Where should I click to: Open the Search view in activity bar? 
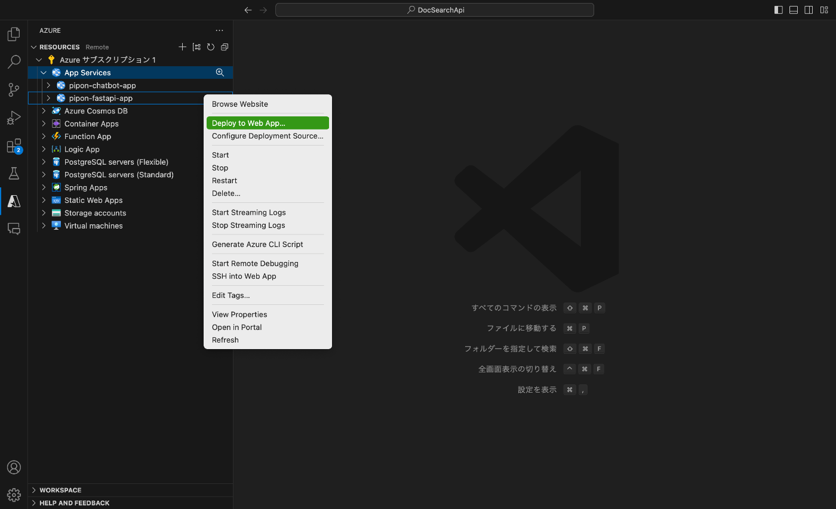14,62
